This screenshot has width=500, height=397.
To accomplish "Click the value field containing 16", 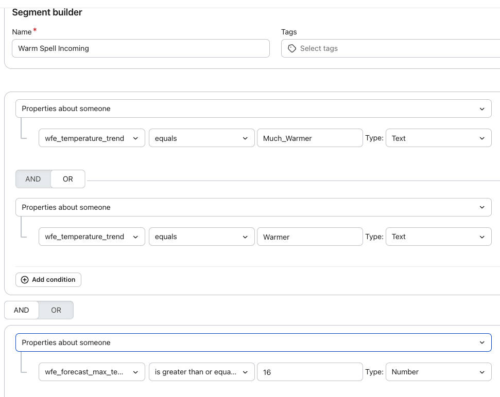I will [309, 372].
